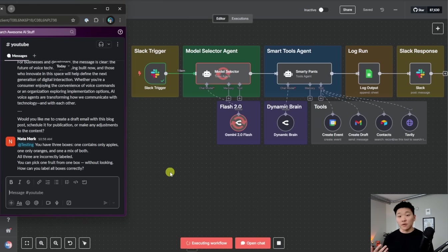This screenshot has width=448, height=252.
Task: Switch to the Editor tab
Action: coord(221,19)
